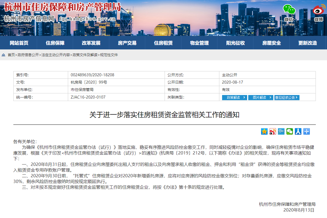The height and width of the screenshot is (218, 327).
Task: Click the 发布单位 label cell
Action: (x=41, y=90)
